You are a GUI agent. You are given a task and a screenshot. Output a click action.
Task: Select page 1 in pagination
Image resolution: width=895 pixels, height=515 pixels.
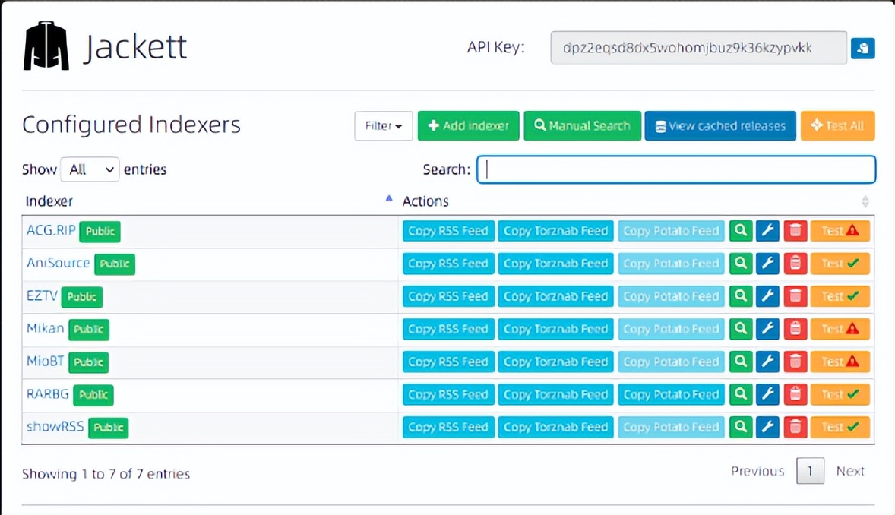pos(810,471)
